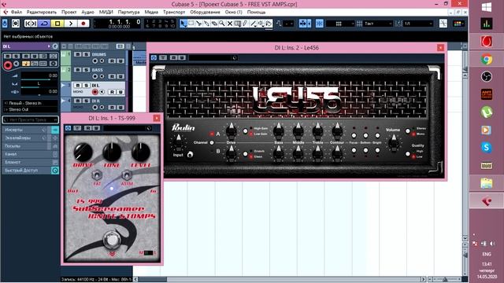Open the Аудио menu
Screen dimensions: 504x283
[87, 12]
